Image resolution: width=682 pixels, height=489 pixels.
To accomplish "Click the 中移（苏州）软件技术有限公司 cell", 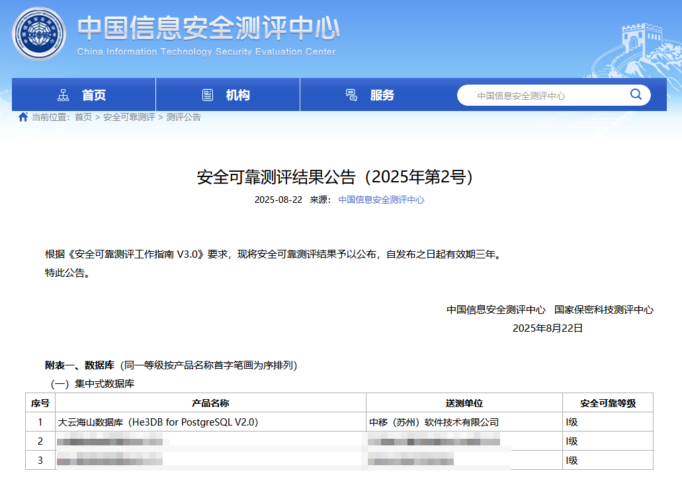I will tap(464, 422).
